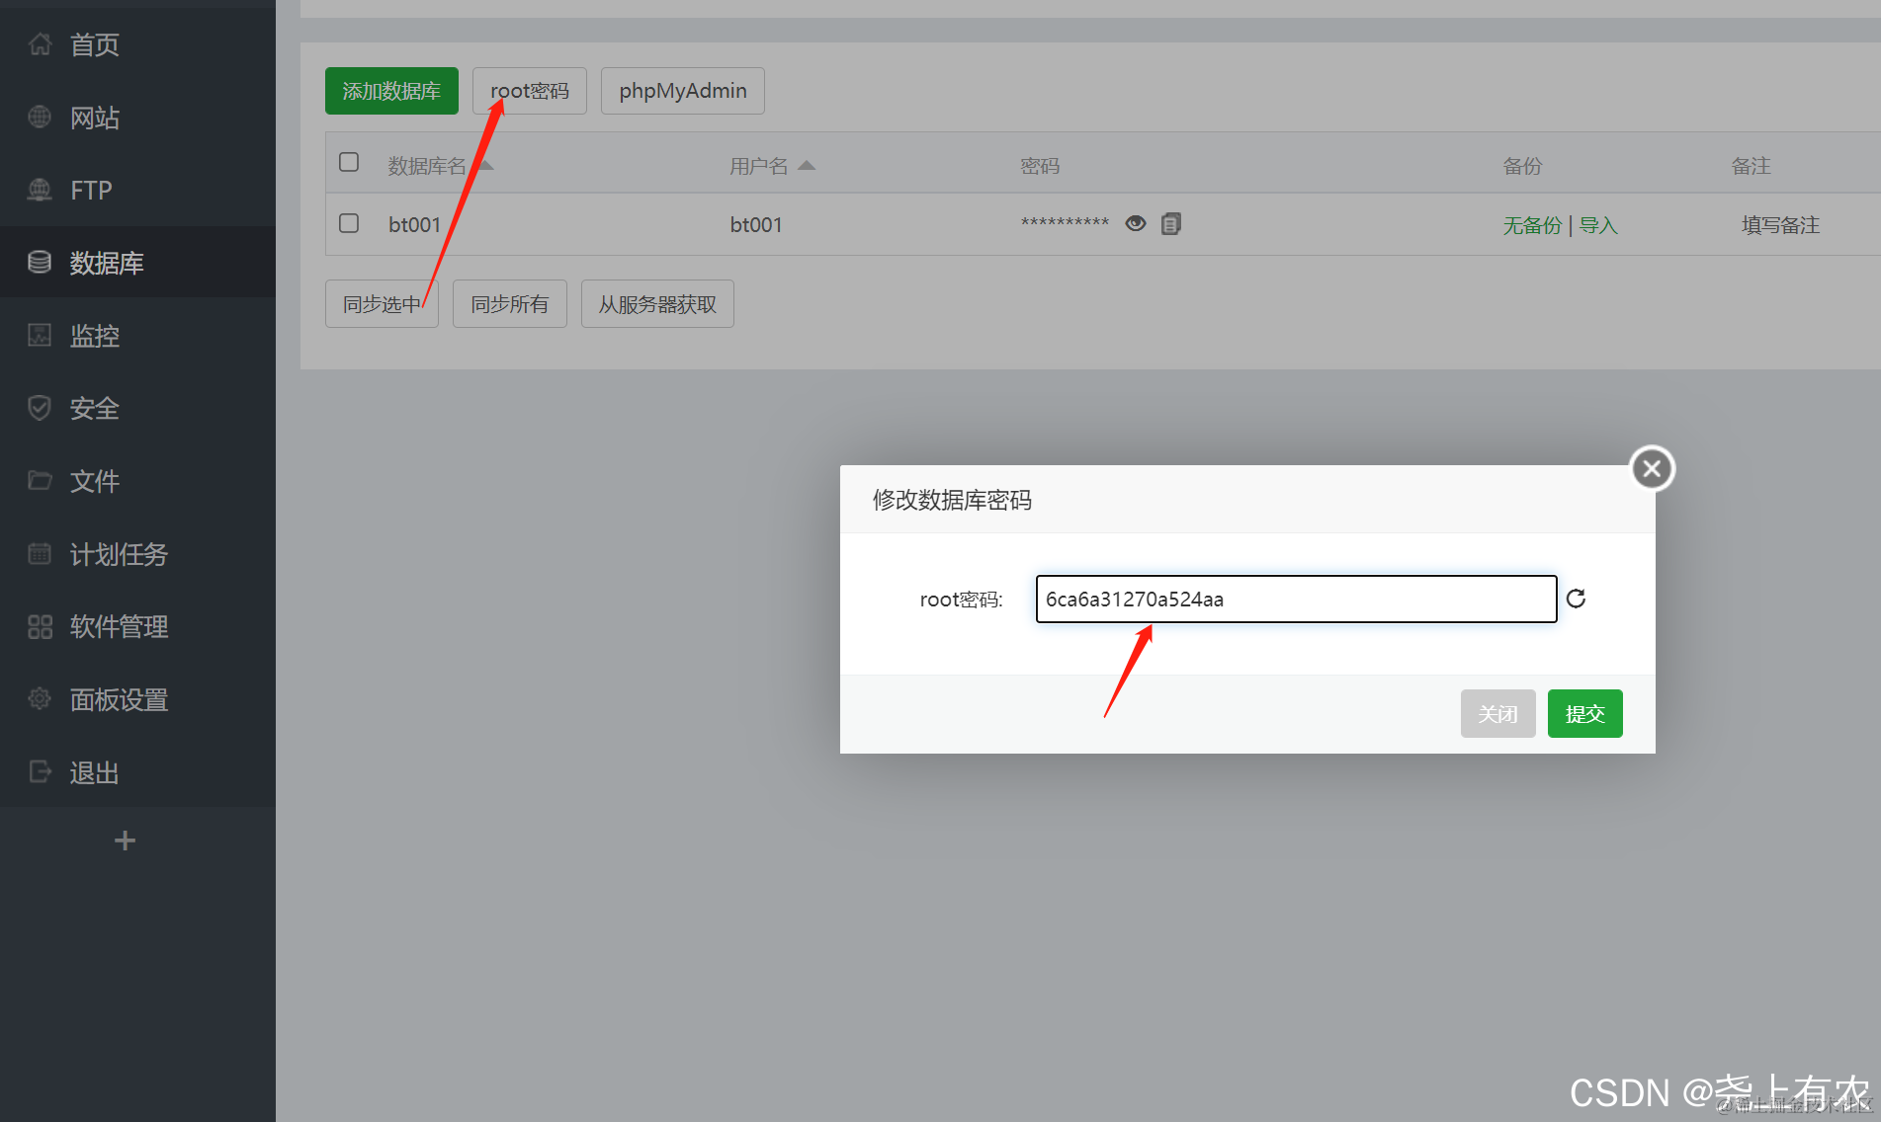Click the plus icon below the sidebar menu
Viewport: 1881px width, 1122px height.
coord(125,841)
